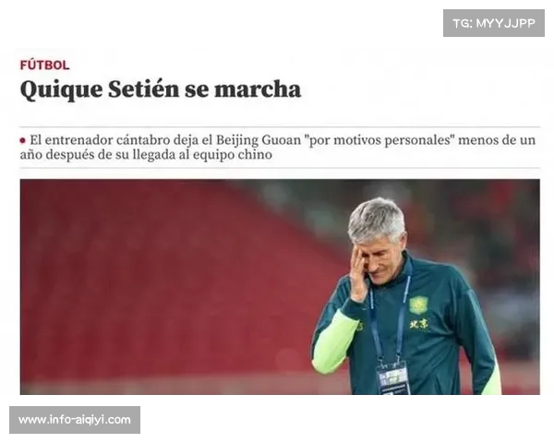
Task: Click the yellow Chinese characters on the jacket
Action: (x=419, y=324)
